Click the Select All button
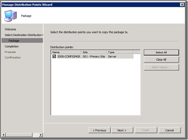188x140 pixels. pos(161,53)
